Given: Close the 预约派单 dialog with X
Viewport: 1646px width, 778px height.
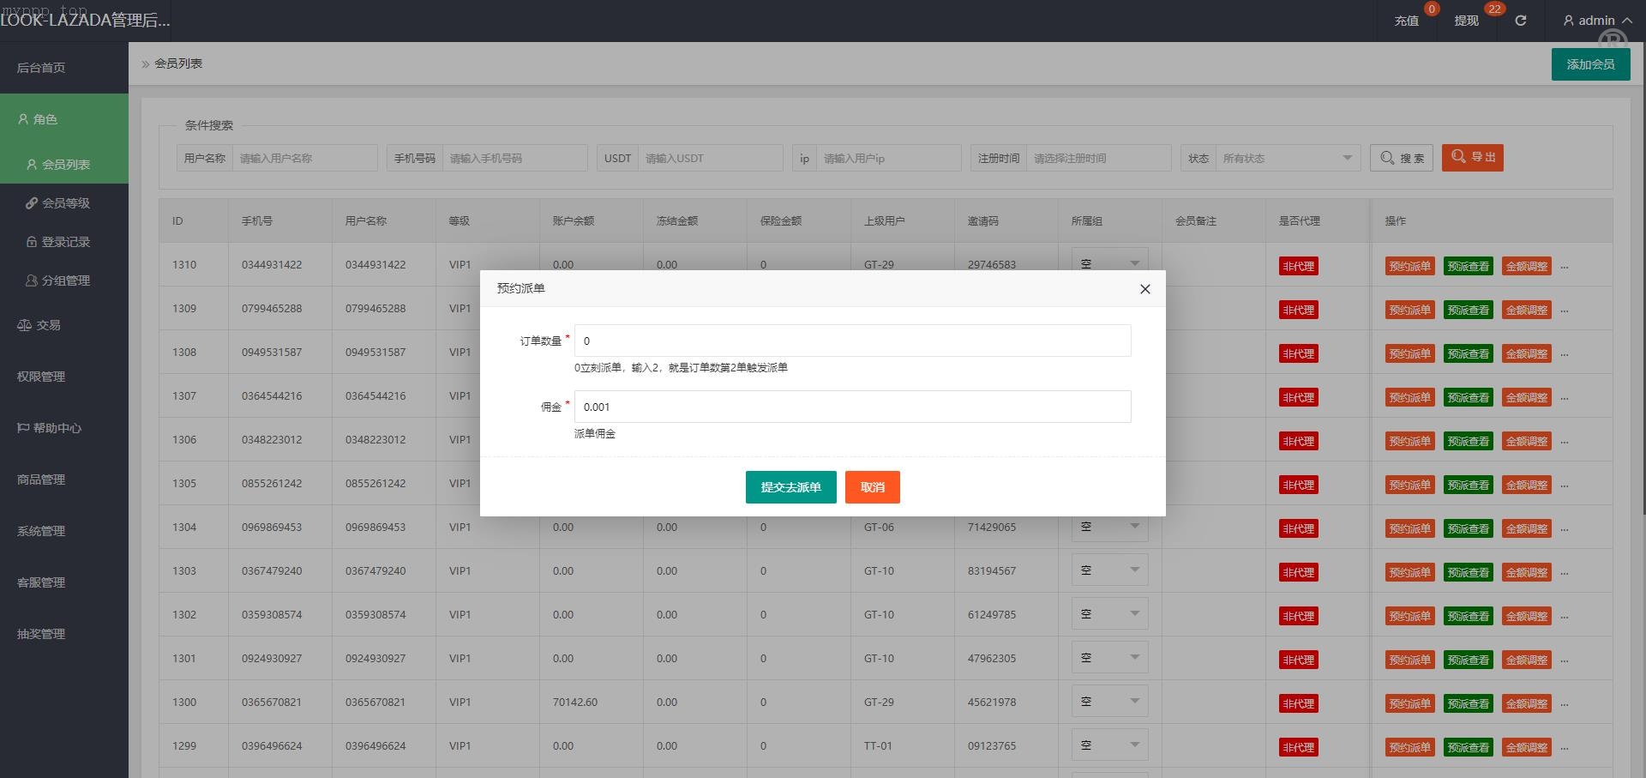Looking at the screenshot, I should point(1144,289).
